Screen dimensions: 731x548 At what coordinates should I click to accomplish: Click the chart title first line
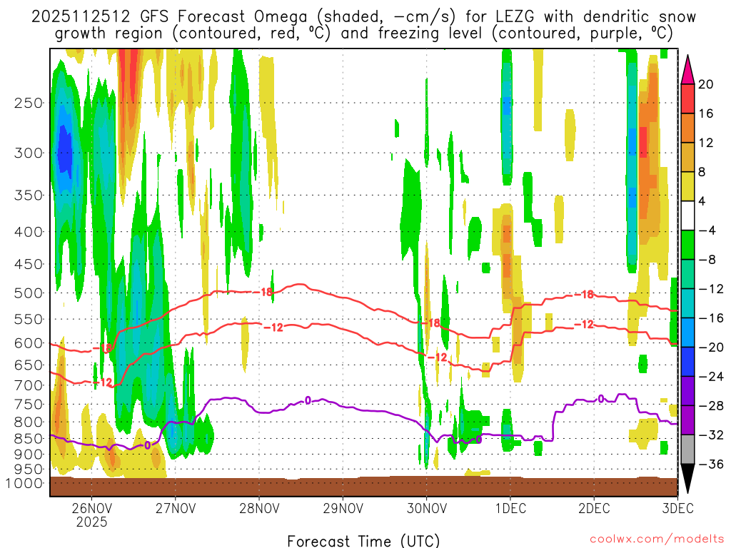(x=363, y=16)
